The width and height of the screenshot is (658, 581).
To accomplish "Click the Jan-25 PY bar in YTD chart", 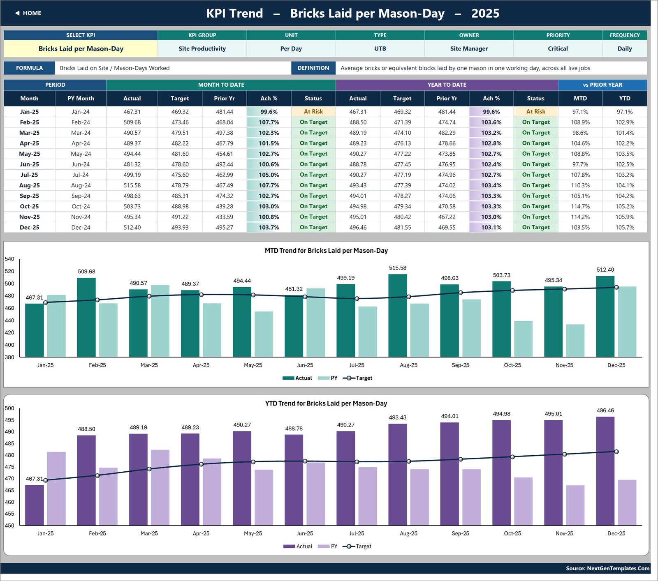I will pyautogui.click(x=56, y=489).
